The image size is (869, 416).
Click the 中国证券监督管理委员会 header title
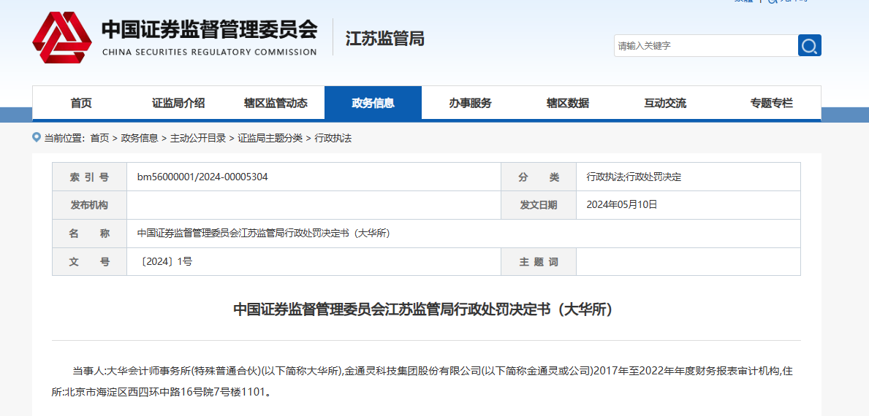210,31
